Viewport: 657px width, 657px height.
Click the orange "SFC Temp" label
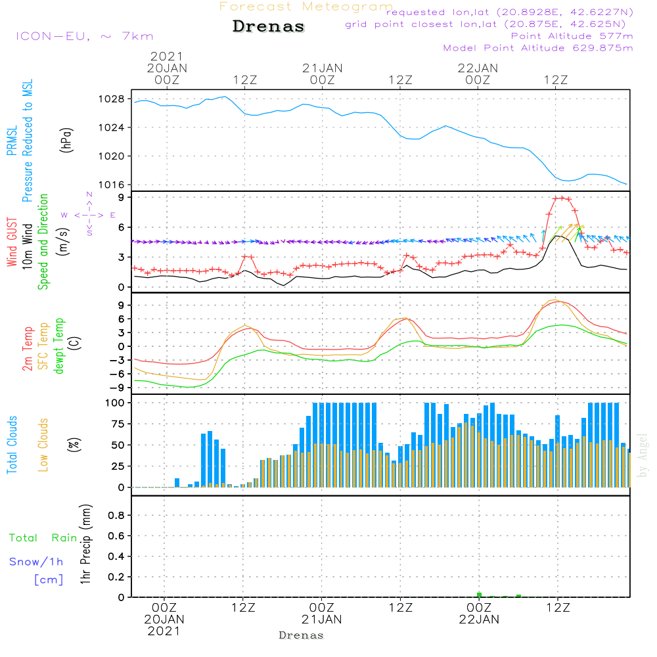pyautogui.click(x=43, y=346)
